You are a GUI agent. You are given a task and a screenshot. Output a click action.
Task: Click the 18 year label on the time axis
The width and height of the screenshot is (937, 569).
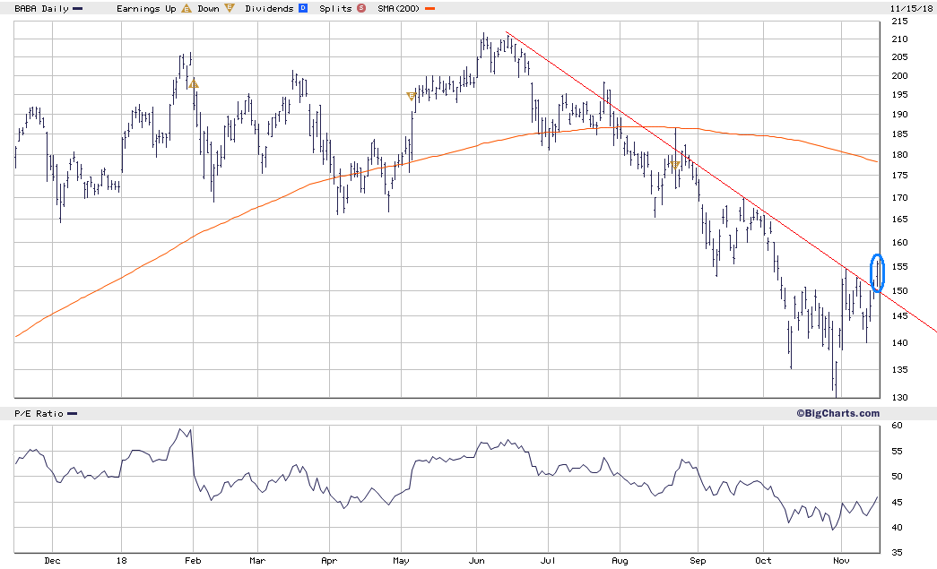click(x=121, y=560)
